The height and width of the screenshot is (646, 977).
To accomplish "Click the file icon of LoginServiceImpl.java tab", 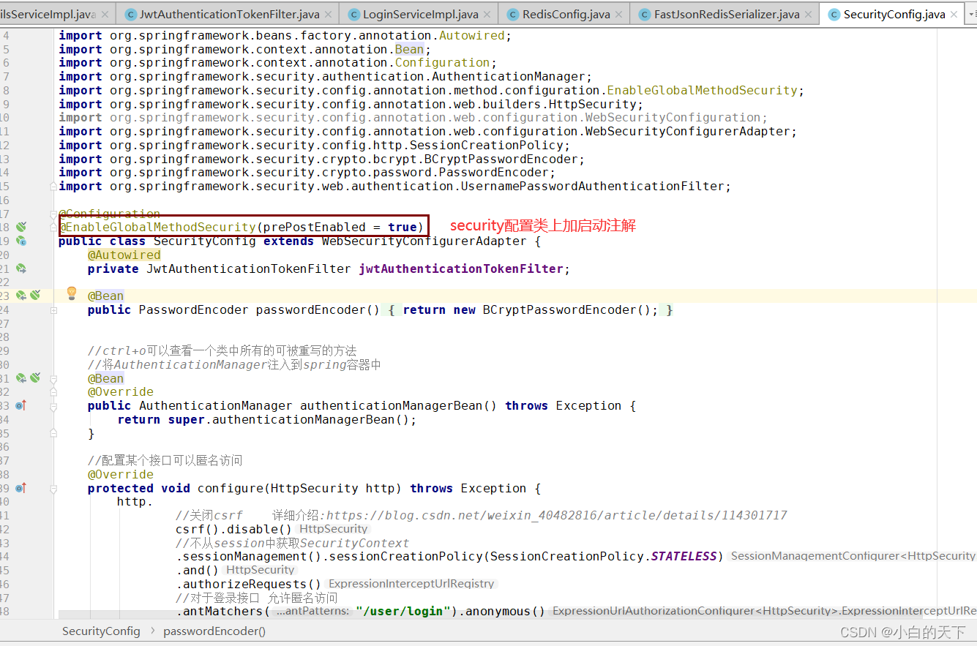I will click(354, 14).
